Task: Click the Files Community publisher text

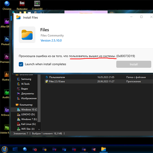Action: (52, 35)
